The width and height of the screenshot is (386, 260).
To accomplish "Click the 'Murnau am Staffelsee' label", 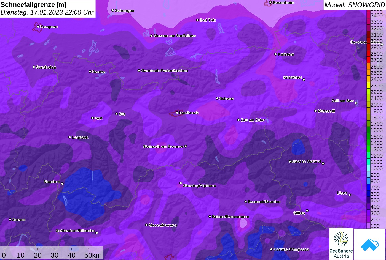I will pos(175,36).
